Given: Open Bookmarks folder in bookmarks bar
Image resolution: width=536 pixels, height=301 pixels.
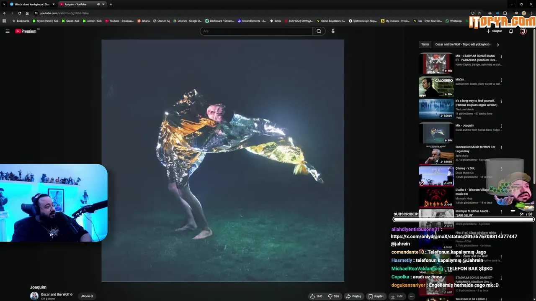Looking at the screenshot, I should (21, 20).
